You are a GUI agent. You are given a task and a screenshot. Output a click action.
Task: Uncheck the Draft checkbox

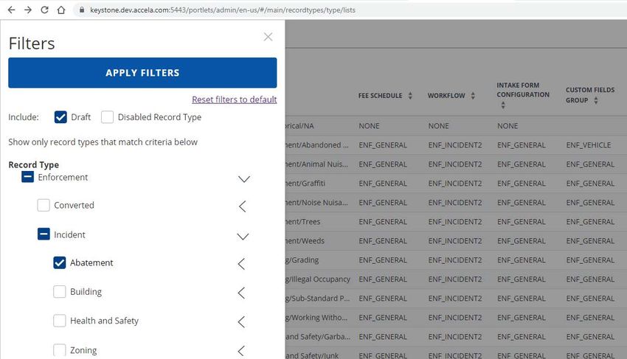pyautogui.click(x=60, y=117)
